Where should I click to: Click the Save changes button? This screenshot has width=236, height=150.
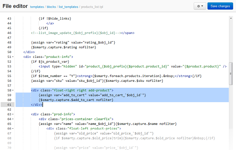pos(220,6)
